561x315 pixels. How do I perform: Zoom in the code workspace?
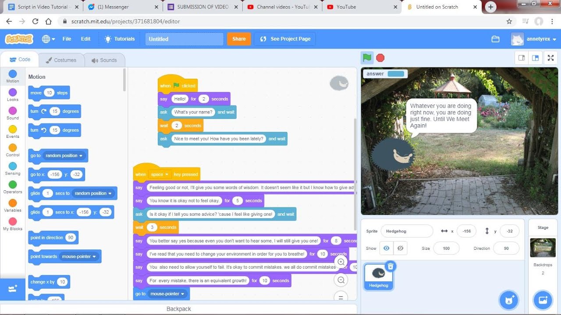pos(341,262)
